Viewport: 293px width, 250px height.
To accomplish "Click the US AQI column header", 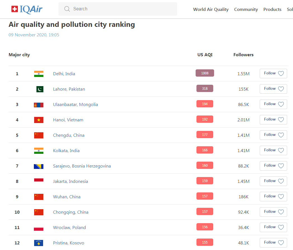I will click(x=205, y=55).
